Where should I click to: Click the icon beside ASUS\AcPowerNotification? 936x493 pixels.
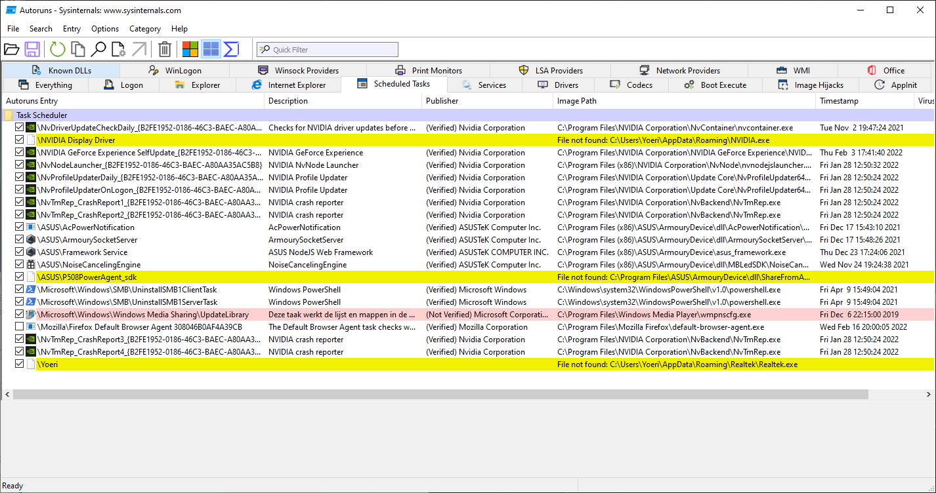click(x=31, y=227)
